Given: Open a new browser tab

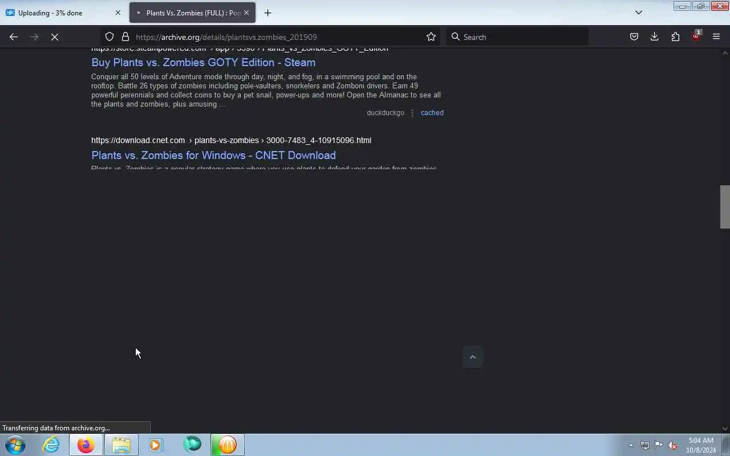Looking at the screenshot, I should [268, 13].
